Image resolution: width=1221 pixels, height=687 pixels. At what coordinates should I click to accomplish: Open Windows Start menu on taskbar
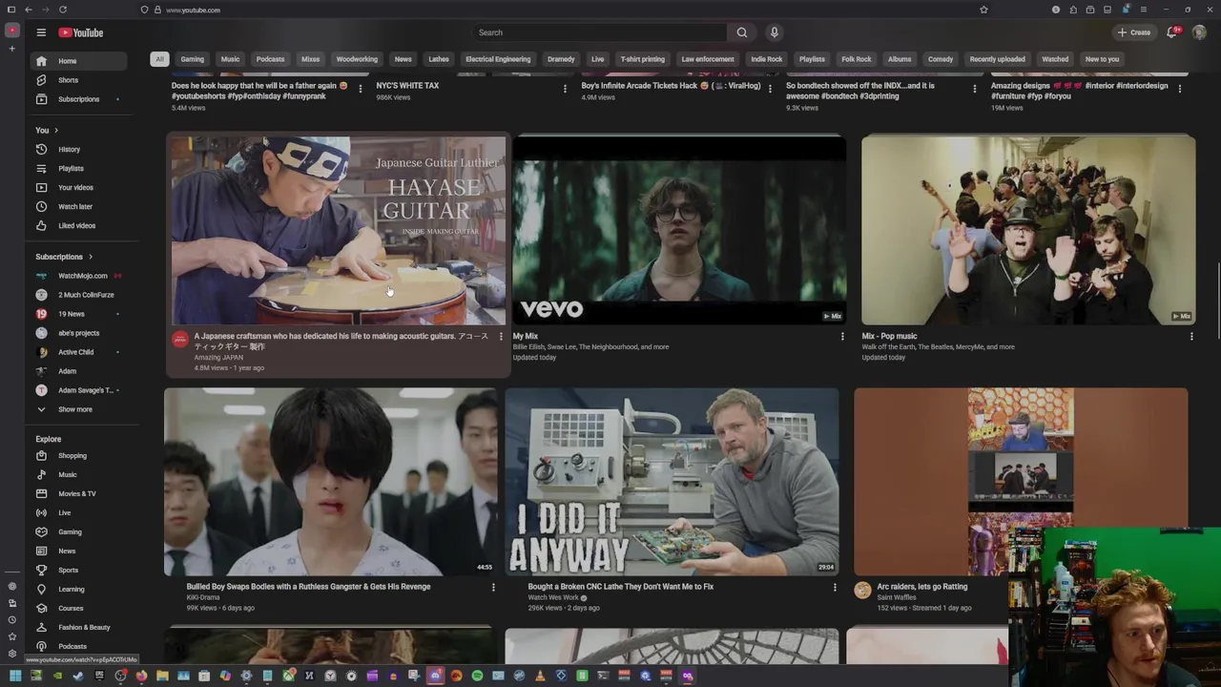(x=14, y=677)
